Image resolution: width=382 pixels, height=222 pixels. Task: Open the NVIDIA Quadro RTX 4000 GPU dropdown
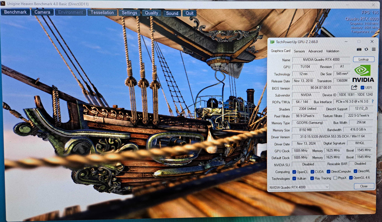pos(299,187)
